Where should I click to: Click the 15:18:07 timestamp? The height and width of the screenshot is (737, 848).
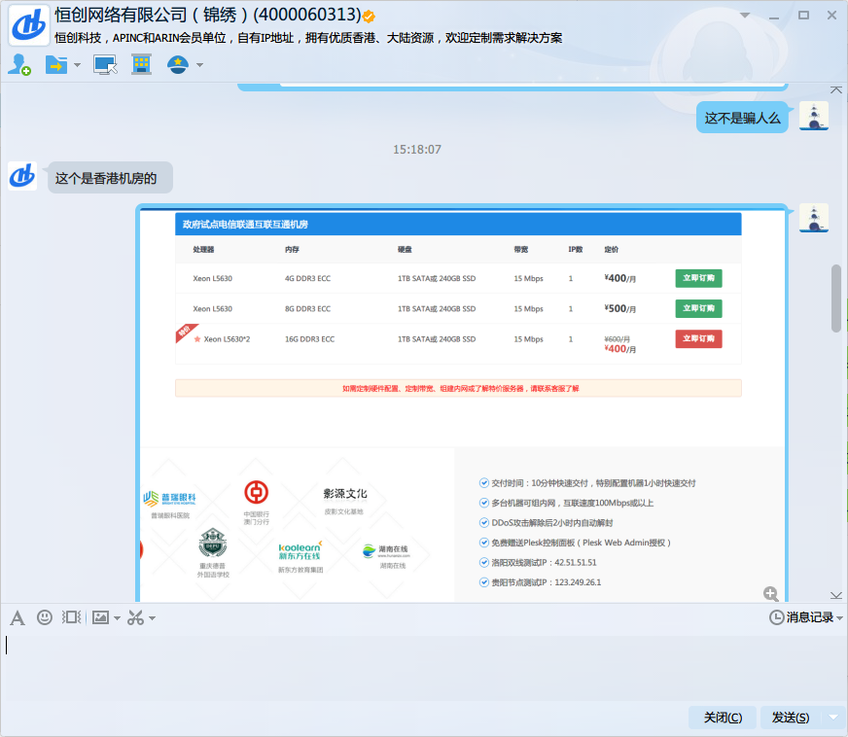click(417, 149)
